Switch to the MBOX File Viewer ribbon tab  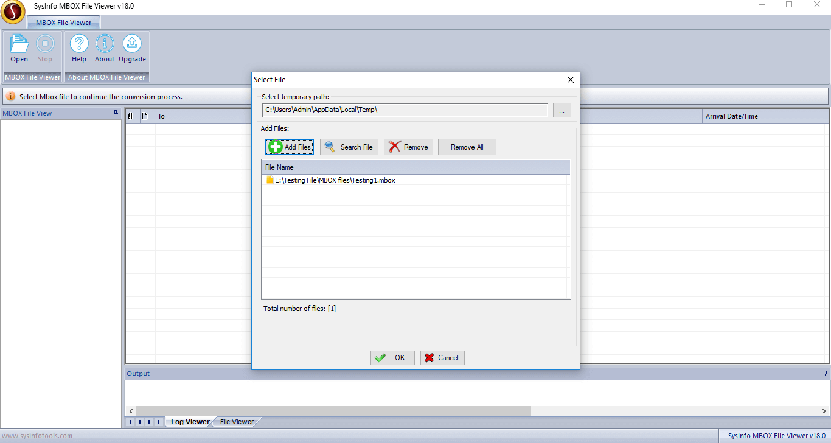click(64, 23)
